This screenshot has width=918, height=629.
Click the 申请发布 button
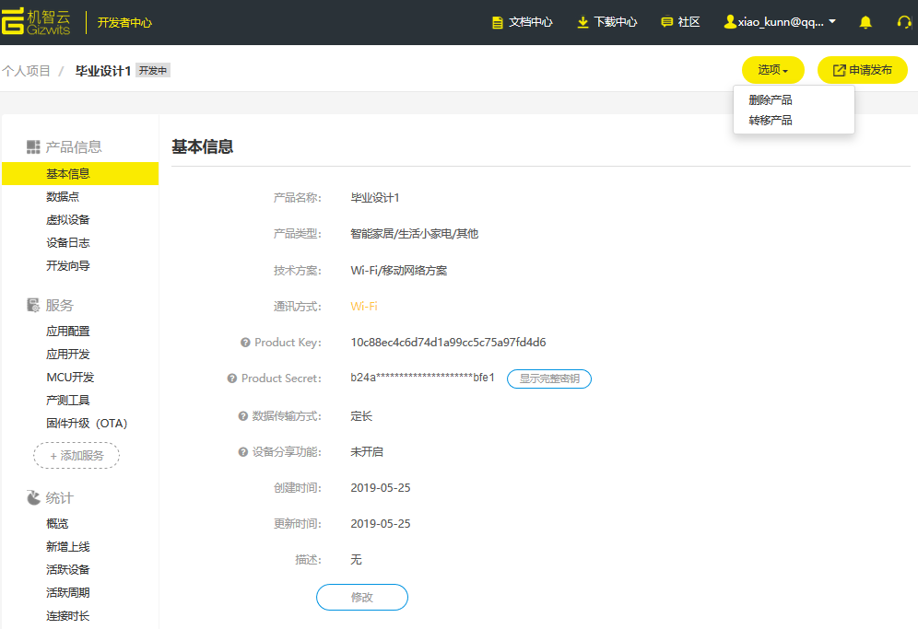862,70
